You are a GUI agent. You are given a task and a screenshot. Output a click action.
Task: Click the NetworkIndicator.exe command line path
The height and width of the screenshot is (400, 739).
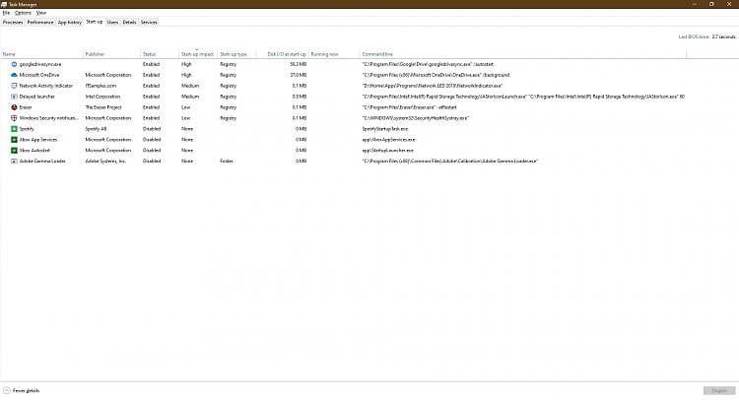coord(433,86)
